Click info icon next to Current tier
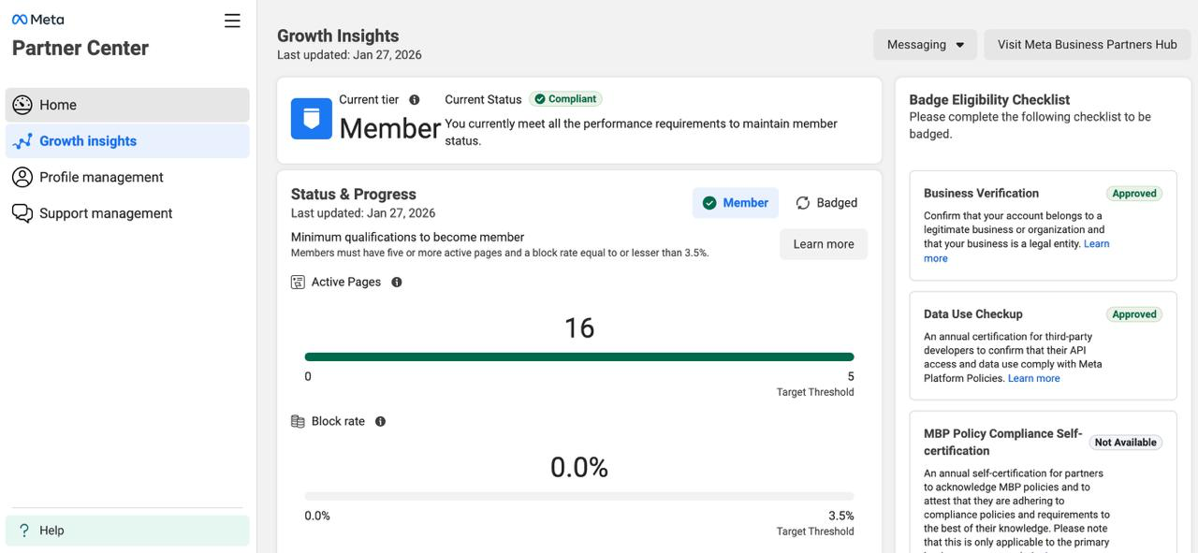 pyautogui.click(x=415, y=100)
